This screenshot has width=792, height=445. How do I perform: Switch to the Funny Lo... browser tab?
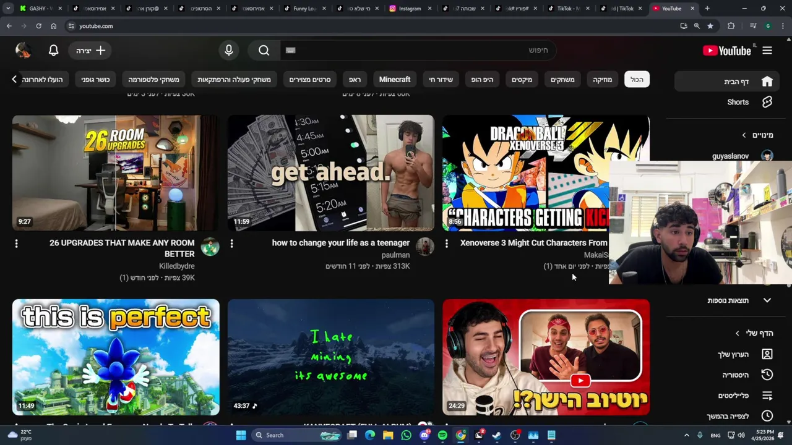coord(304,9)
